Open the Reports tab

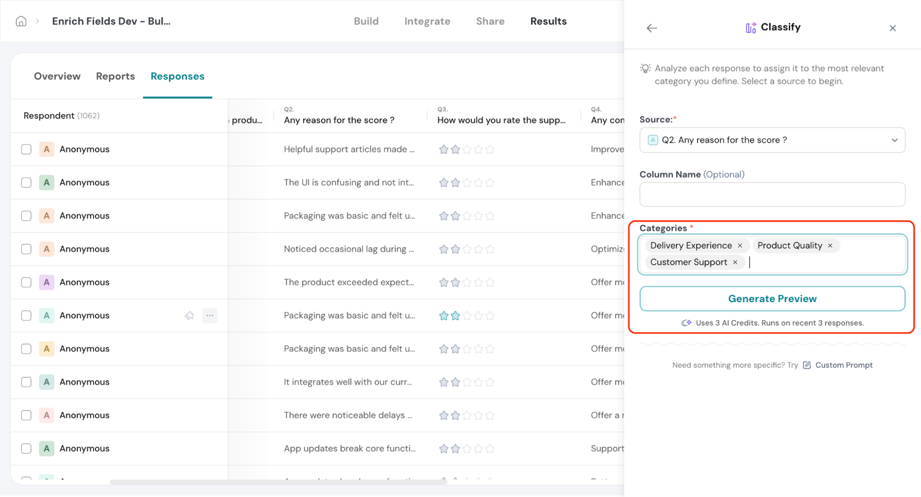[x=115, y=76]
